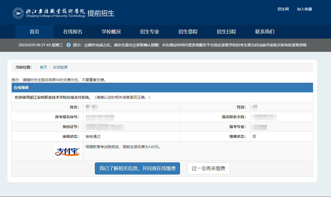Click the 招生网 link at top right
The height and width of the screenshot is (197, 331).
click(x=283, y=9)
